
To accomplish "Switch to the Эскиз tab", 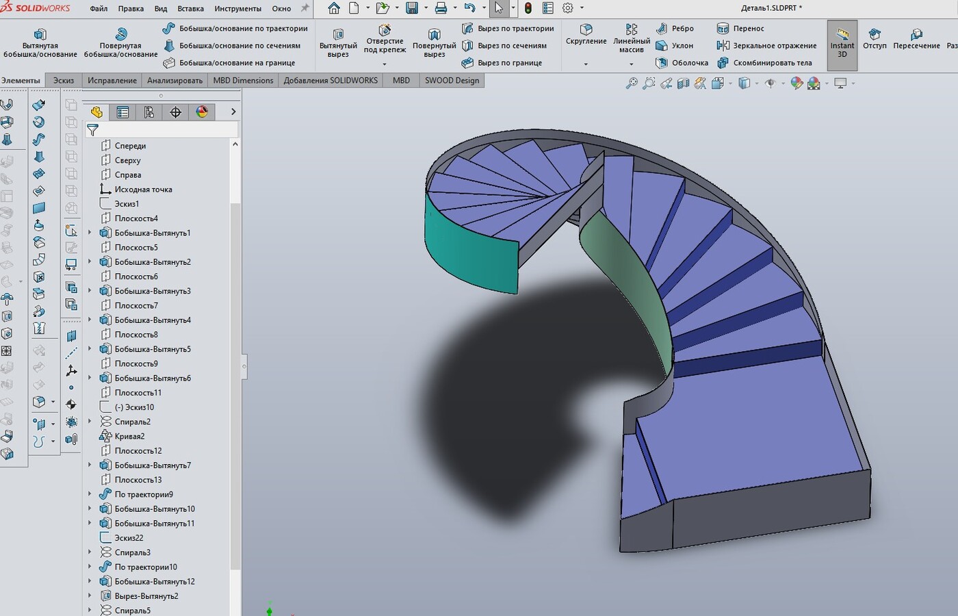I will tap(64, 80).
